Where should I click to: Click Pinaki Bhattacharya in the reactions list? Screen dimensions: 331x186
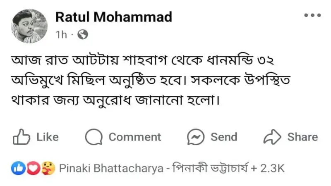111,169
